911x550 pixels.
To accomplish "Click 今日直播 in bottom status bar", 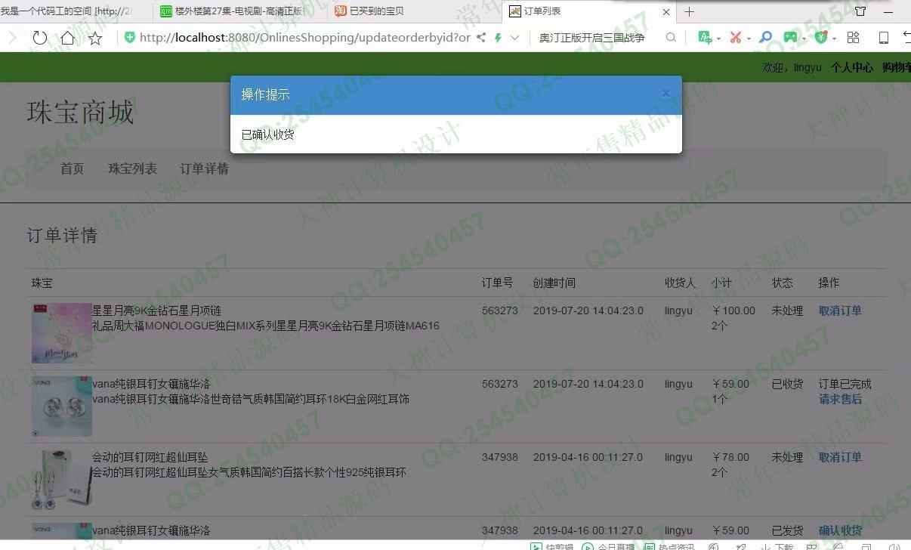I will (x=609, y=547).
